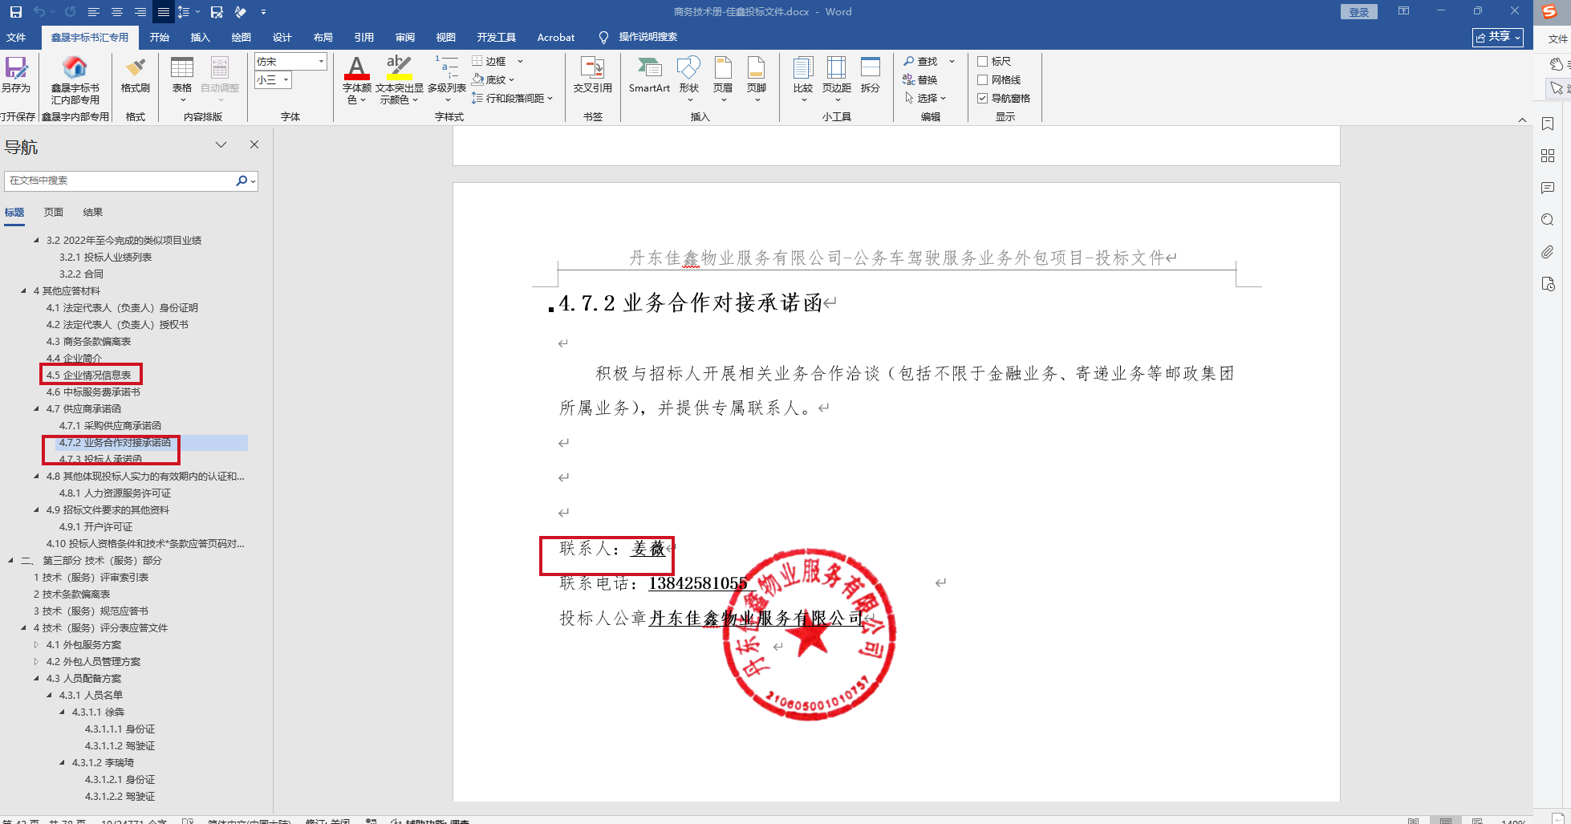Apply 字体颜色 red font color
This screenshot has height=824, width=1571.
[357, 79]
